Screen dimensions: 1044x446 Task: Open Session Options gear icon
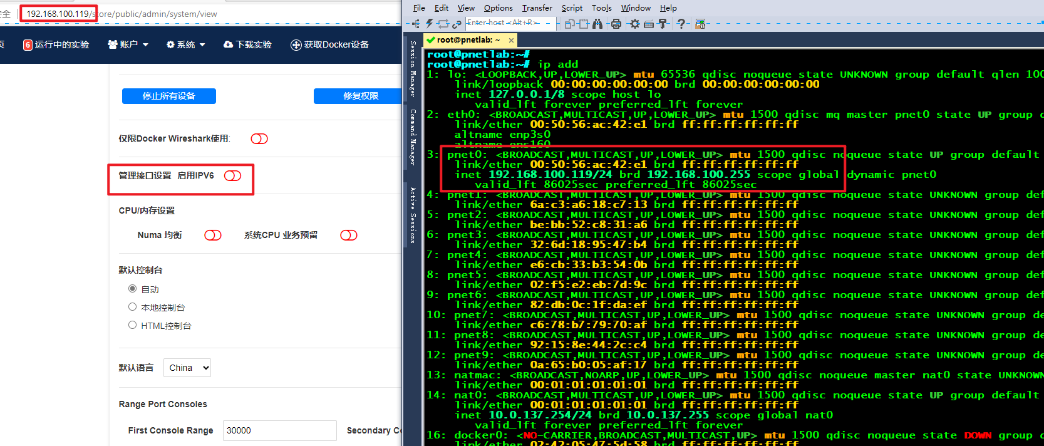click(x=635, y=24)
